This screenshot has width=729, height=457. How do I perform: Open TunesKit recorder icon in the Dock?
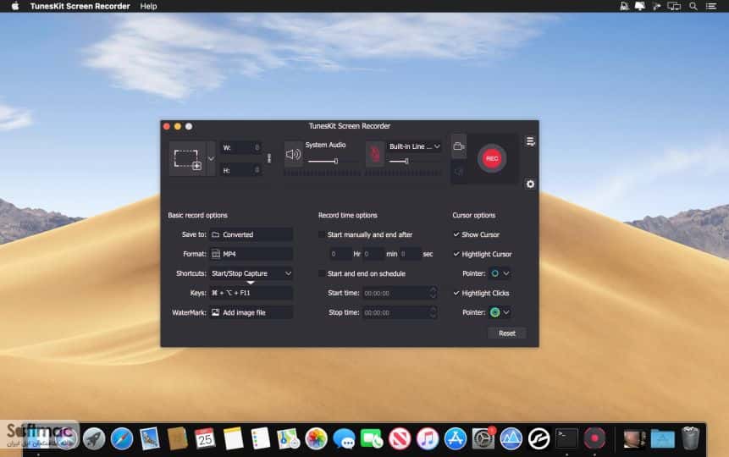pyautogui.click(x=594, y=438)
